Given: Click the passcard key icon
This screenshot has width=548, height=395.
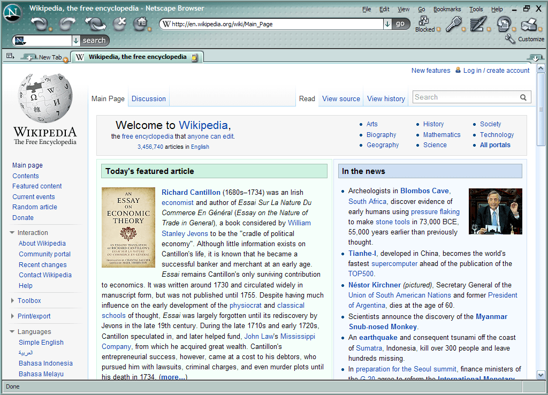Looking at the screenshot, I should point(453,23).
